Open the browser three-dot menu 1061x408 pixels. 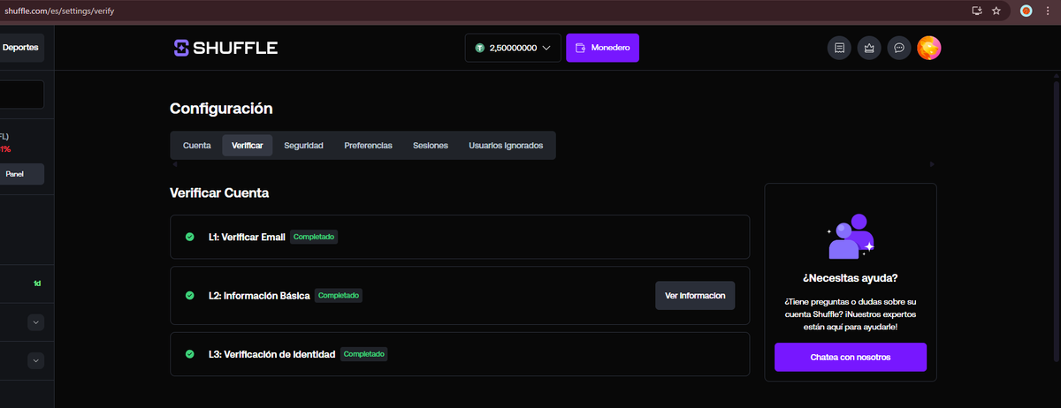coord(1047,11)
